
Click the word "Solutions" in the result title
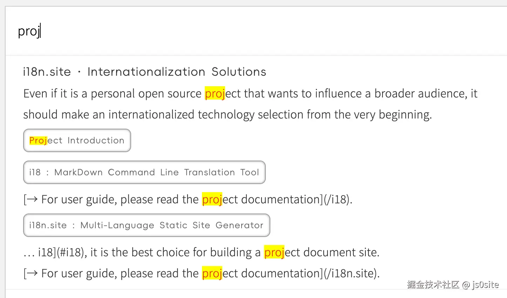(x=239, y=72)
